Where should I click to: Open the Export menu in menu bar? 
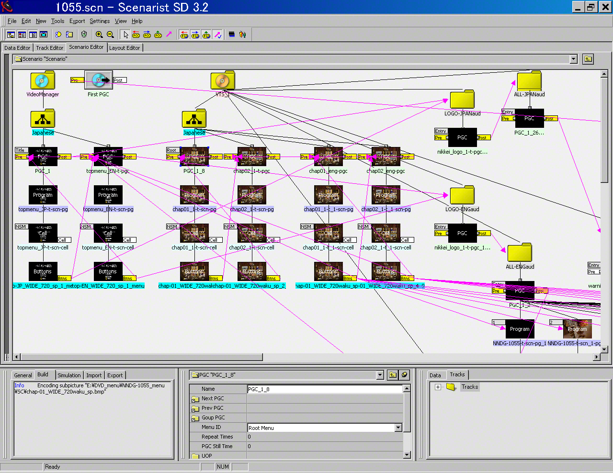coord(77,21)
